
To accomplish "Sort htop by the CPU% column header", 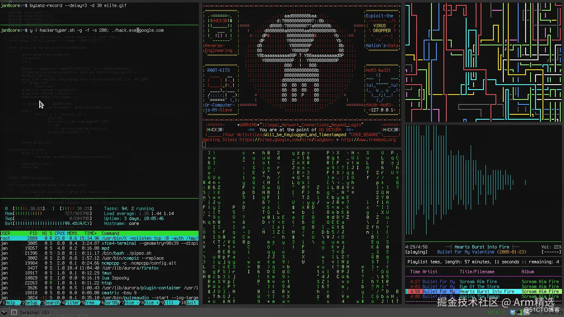I will pos(59,233).
